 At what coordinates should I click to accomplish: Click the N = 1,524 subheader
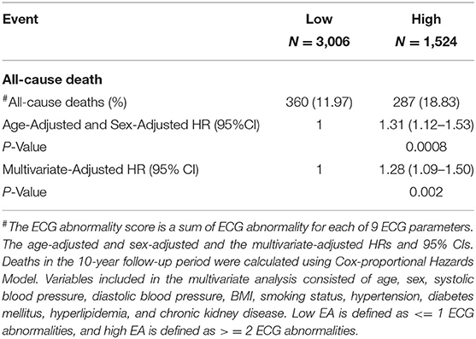[x=426, y=41]
